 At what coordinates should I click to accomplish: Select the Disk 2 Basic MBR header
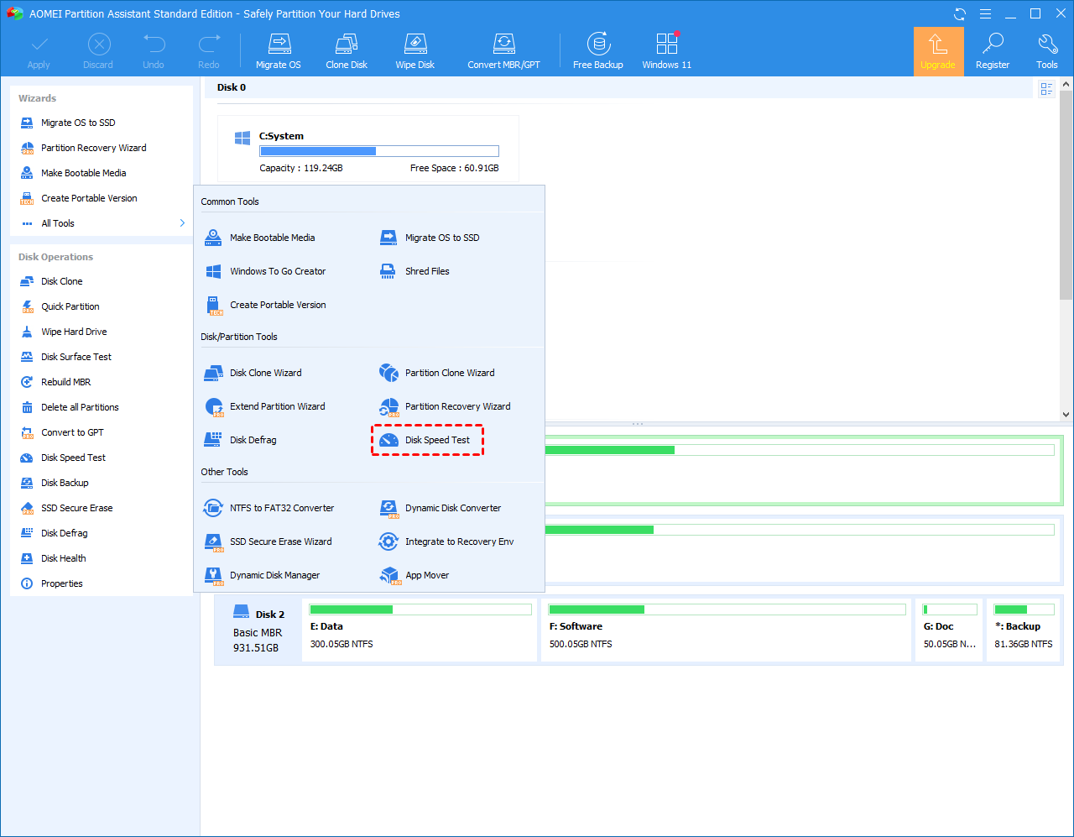[258, 630]
